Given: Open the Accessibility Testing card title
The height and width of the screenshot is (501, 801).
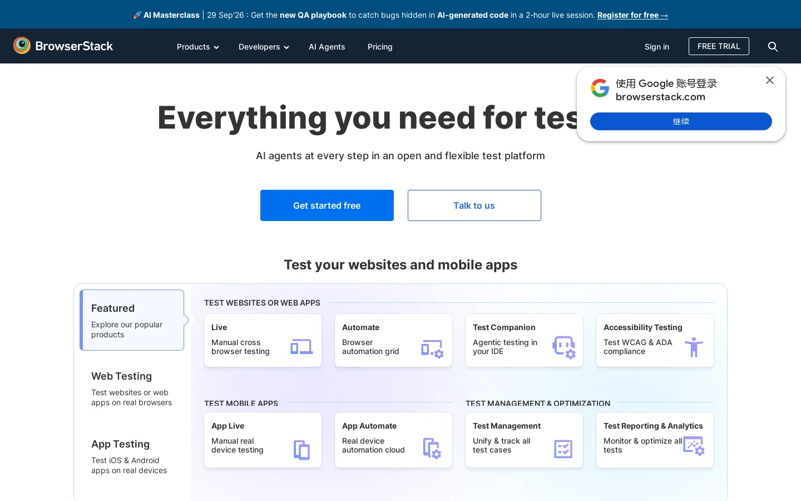Looking at the screenshot, I should (643, 327).
